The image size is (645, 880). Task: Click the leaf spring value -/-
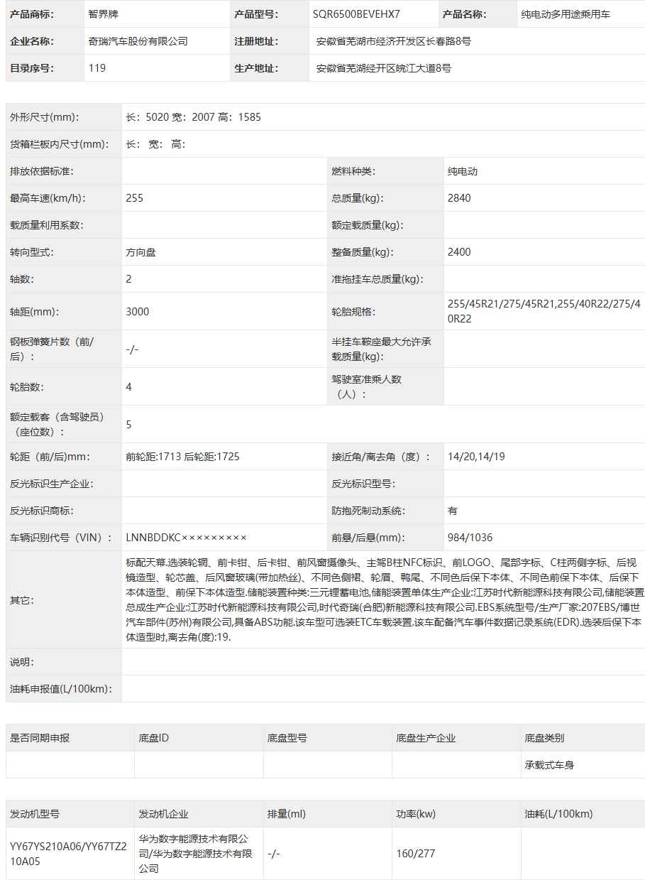132,349
